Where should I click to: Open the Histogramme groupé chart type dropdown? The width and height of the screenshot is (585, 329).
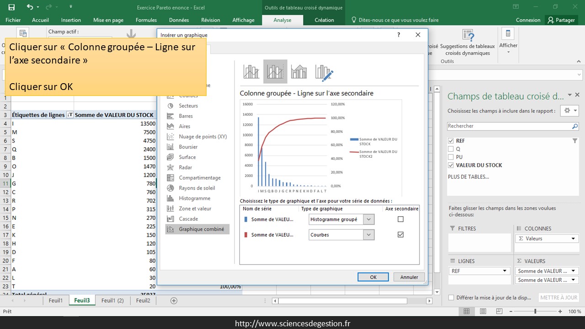click(369, 219)
